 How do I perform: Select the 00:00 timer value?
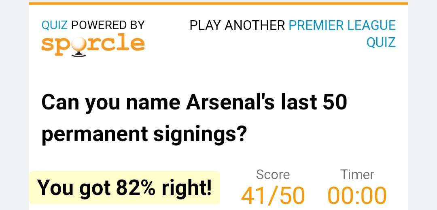point(357,196)
